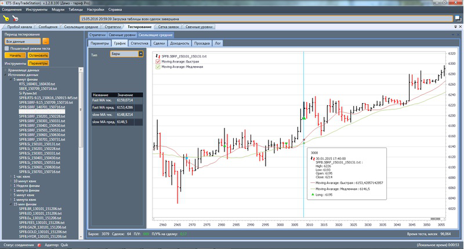Click the instruments tree vertical scrollbar

[x=82, y=145]
